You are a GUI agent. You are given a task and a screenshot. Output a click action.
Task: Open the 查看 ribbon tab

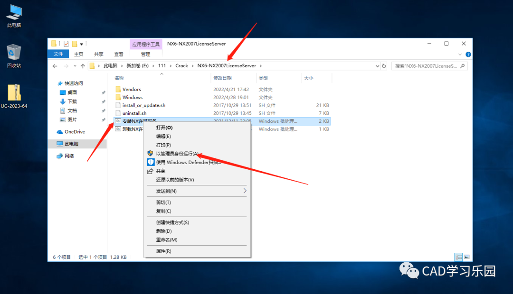pos(119,54)
